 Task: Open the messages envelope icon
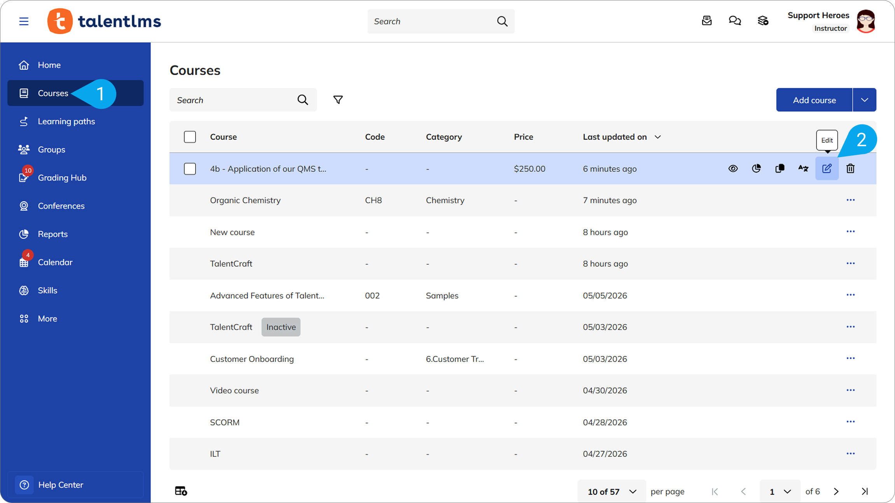coord(707,21)
